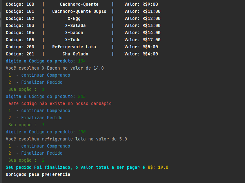Click the 'Código: 105' text

(x=20, y=40)
